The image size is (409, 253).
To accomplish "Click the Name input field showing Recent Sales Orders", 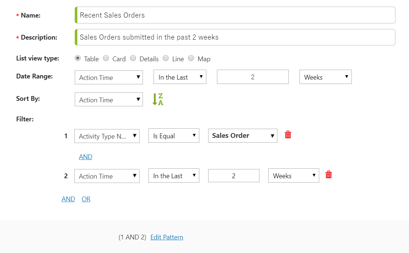I will click(235, 15).
